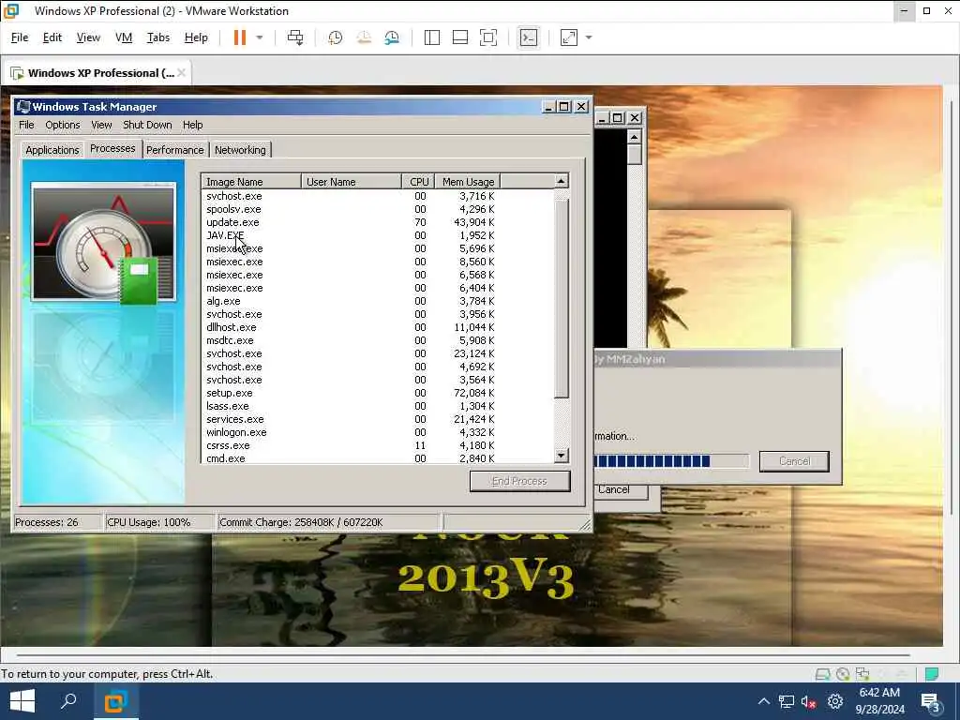960x720 pixels.
Task: Select msdtc.exe process row
Action: (377, 340)
